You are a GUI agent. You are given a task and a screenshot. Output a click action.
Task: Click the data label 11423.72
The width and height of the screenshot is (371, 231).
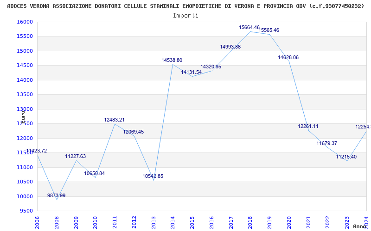37,151
